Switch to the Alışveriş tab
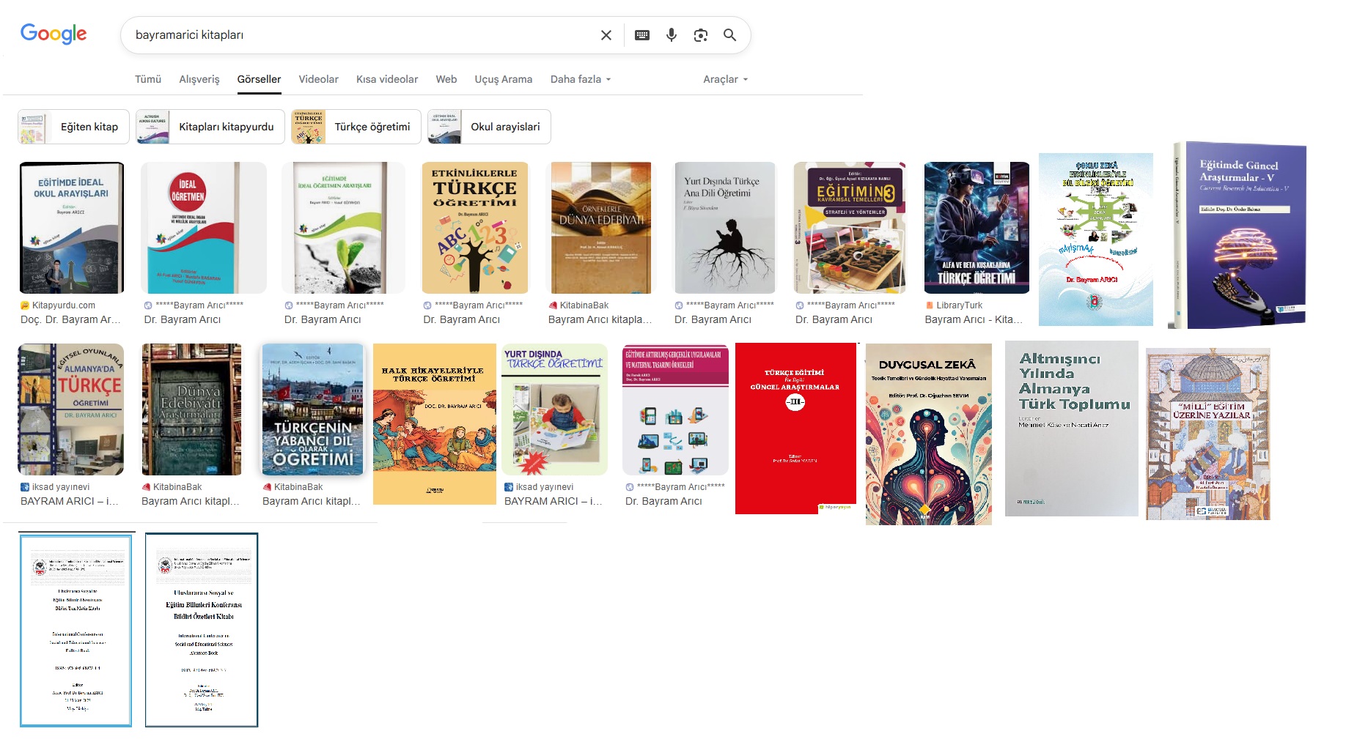This screenshot has height=753, width=1346. pos(199,79)
